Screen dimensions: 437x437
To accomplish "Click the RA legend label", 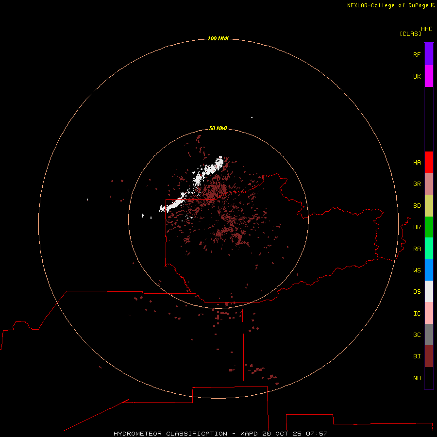I will pyautogui.click(x=417, y=249).
